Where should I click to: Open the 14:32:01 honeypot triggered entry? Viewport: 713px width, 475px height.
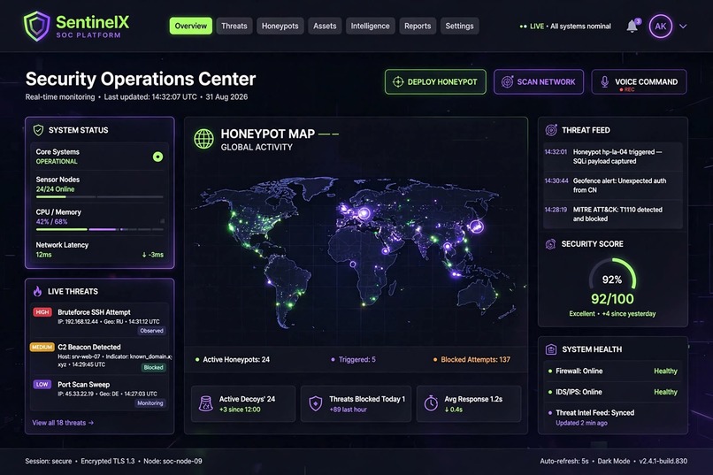[x=613, y=157]
